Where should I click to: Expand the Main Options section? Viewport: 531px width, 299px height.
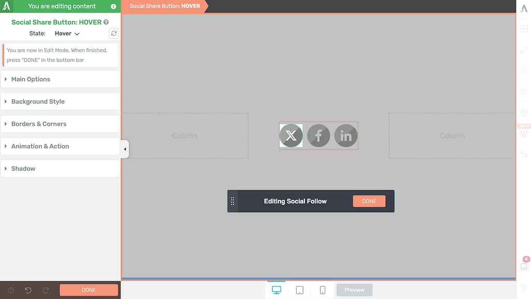60,79
